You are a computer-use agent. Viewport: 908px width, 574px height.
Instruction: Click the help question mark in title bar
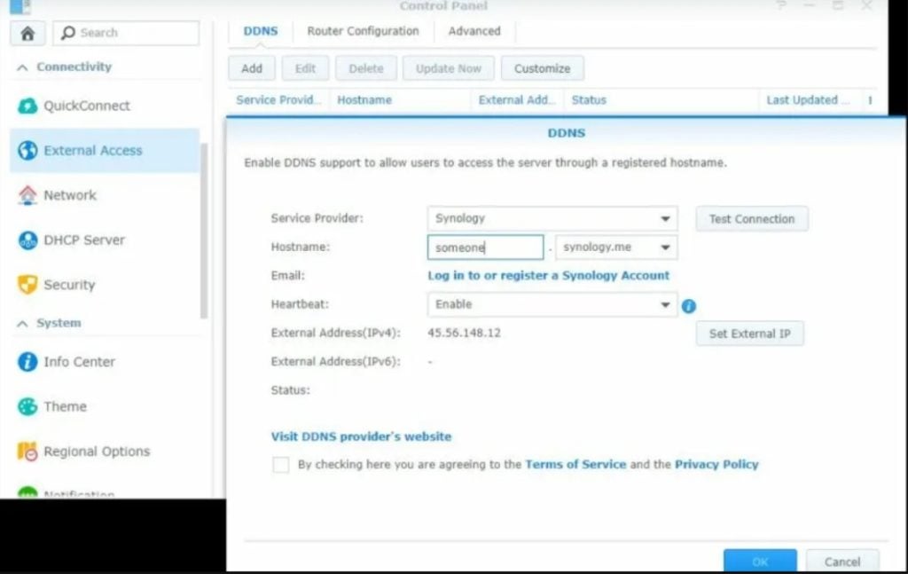pyautogui.click(x=782, y=5)
